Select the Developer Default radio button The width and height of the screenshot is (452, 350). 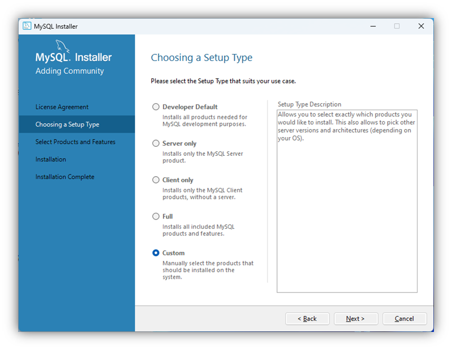pyautogui.click(x=156, y=107)
